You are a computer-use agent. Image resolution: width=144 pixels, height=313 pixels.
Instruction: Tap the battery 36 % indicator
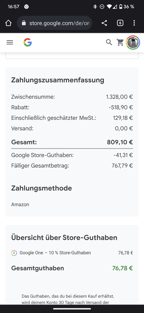[126, 7]
